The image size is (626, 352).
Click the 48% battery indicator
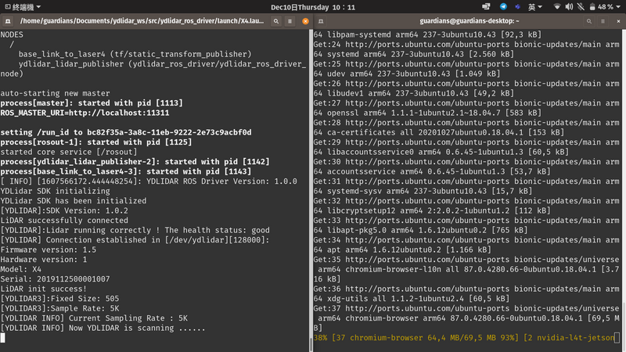point(601,7)
